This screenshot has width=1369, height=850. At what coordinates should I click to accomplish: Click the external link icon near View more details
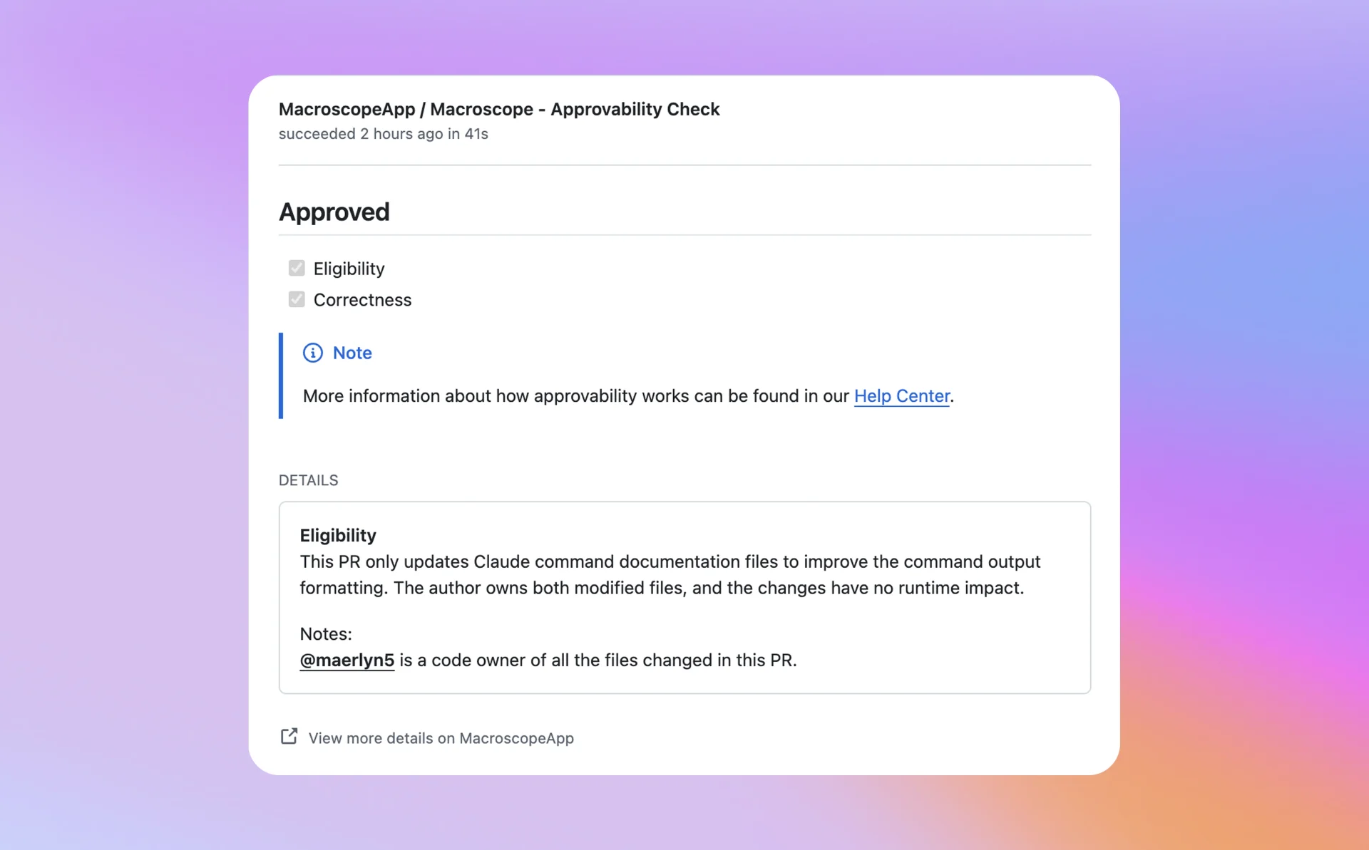point(288,736)
